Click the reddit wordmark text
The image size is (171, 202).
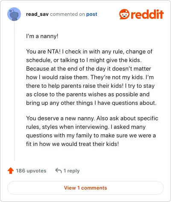(147, 14)
